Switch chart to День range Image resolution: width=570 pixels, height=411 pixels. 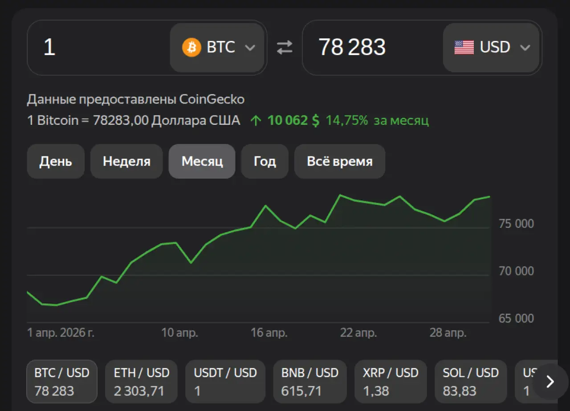(56, 161)
